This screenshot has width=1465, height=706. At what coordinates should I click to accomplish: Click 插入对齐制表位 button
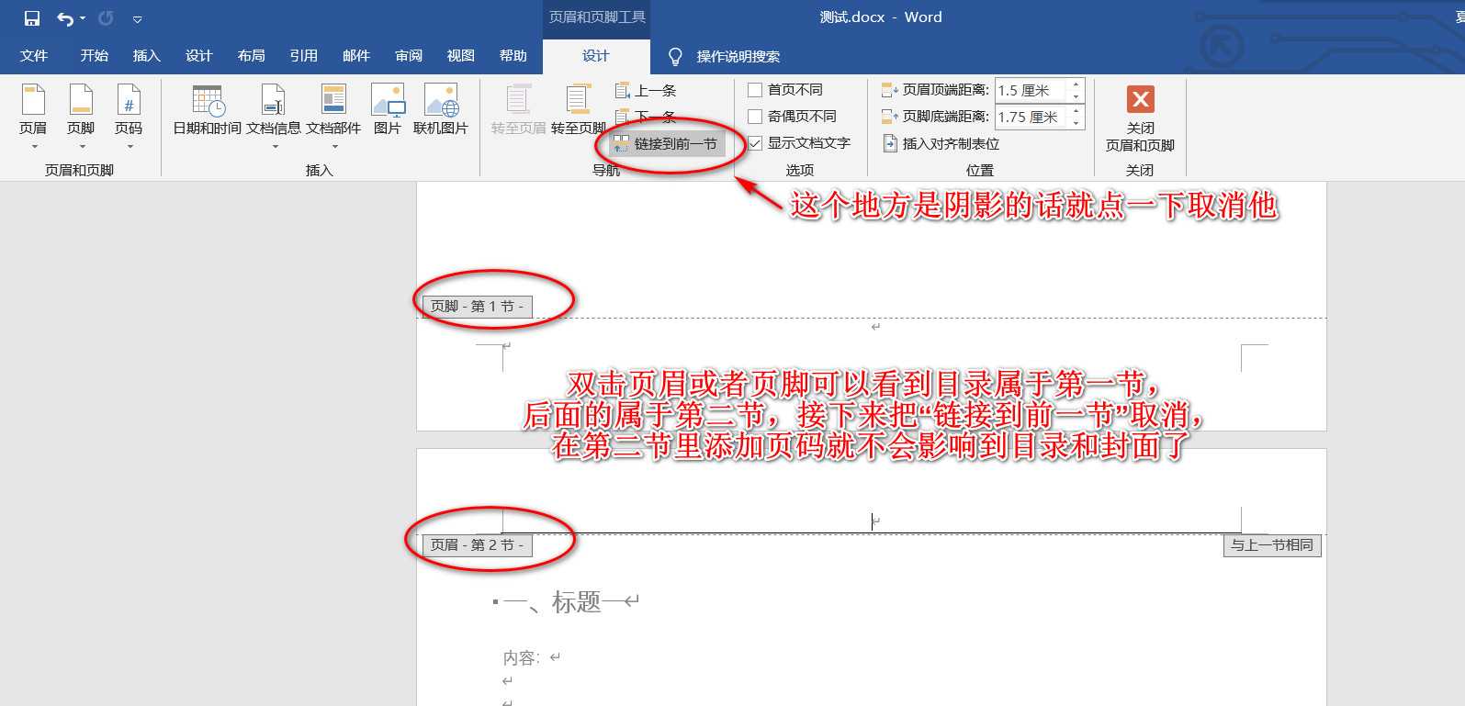tap(941, 143)
